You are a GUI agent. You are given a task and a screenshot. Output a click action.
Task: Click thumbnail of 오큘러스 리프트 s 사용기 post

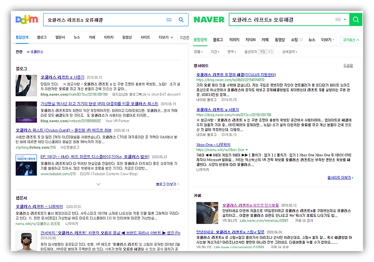pyautogui.click(x=26, y=86)
